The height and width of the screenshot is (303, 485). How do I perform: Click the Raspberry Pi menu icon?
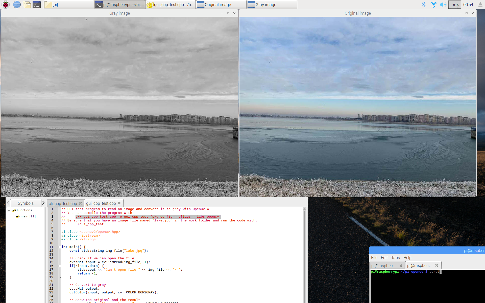pos(5,4)
